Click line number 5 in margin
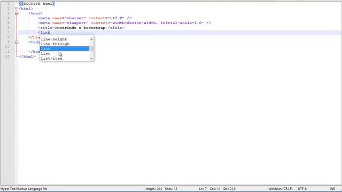 pos(9,23)
